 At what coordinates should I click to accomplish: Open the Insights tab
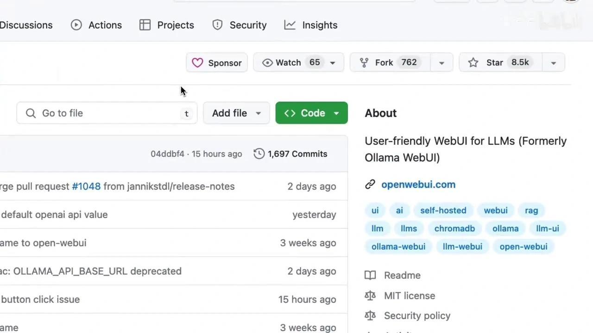pos(311,25)
